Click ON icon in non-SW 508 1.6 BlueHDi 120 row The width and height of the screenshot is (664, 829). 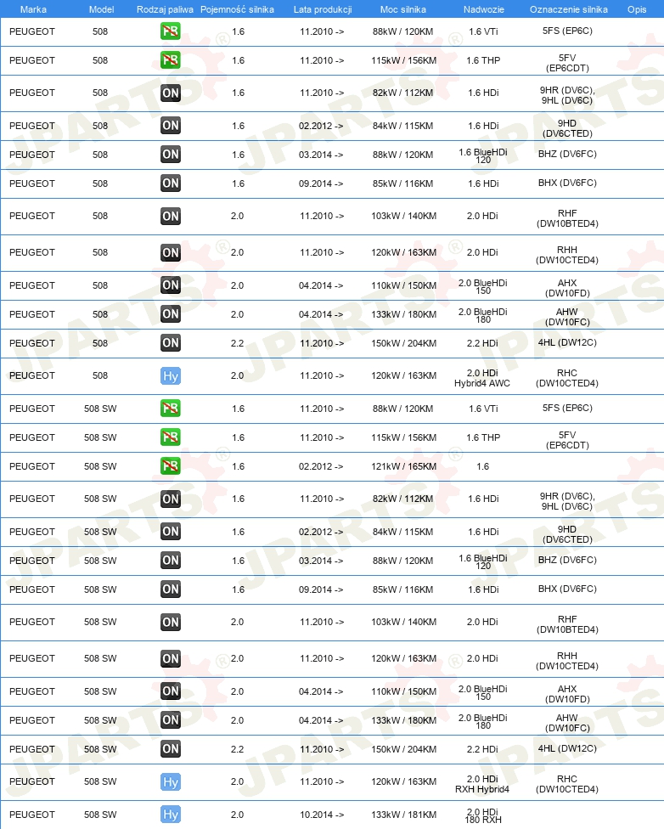click(170, 155)
